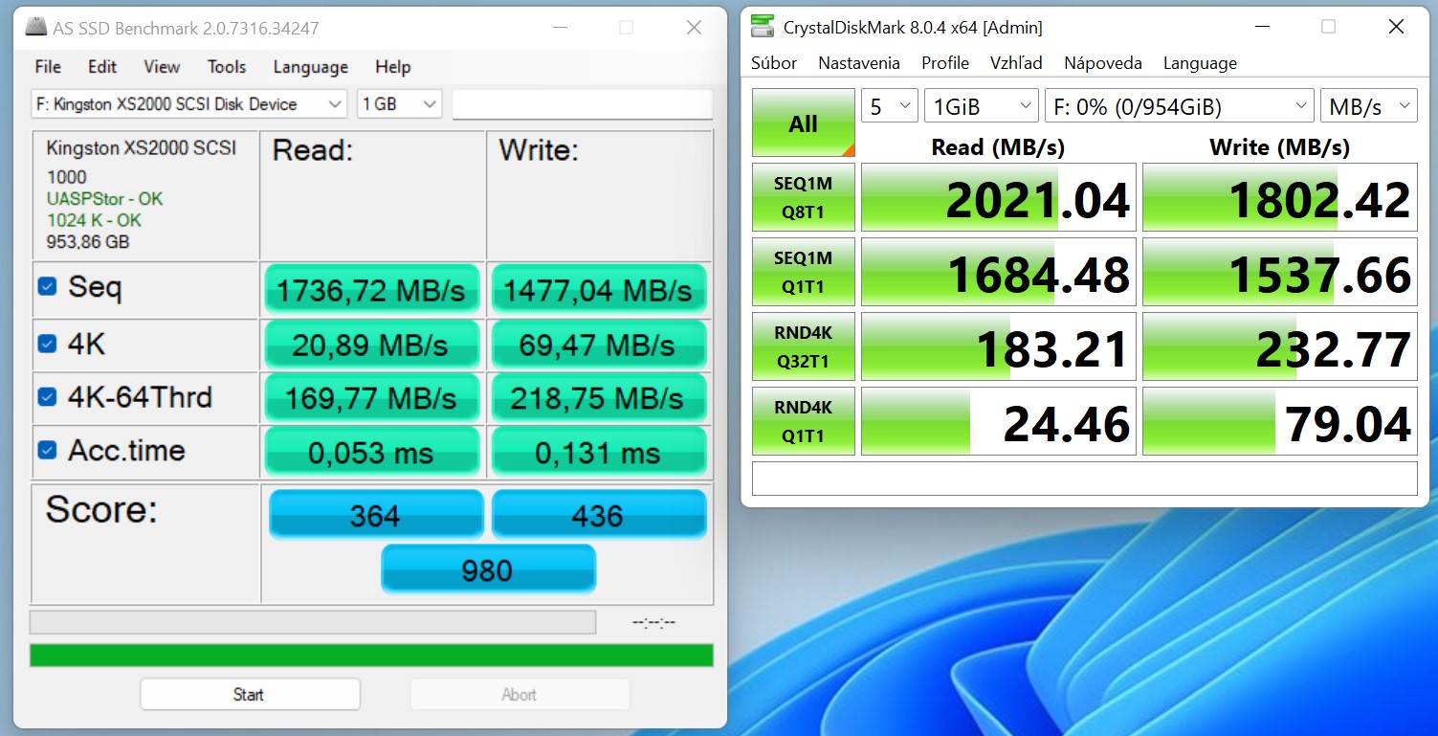Open the Kingston XS2000 drive selector dropdown
1438x736 pixels.
(x=188, y=104)
